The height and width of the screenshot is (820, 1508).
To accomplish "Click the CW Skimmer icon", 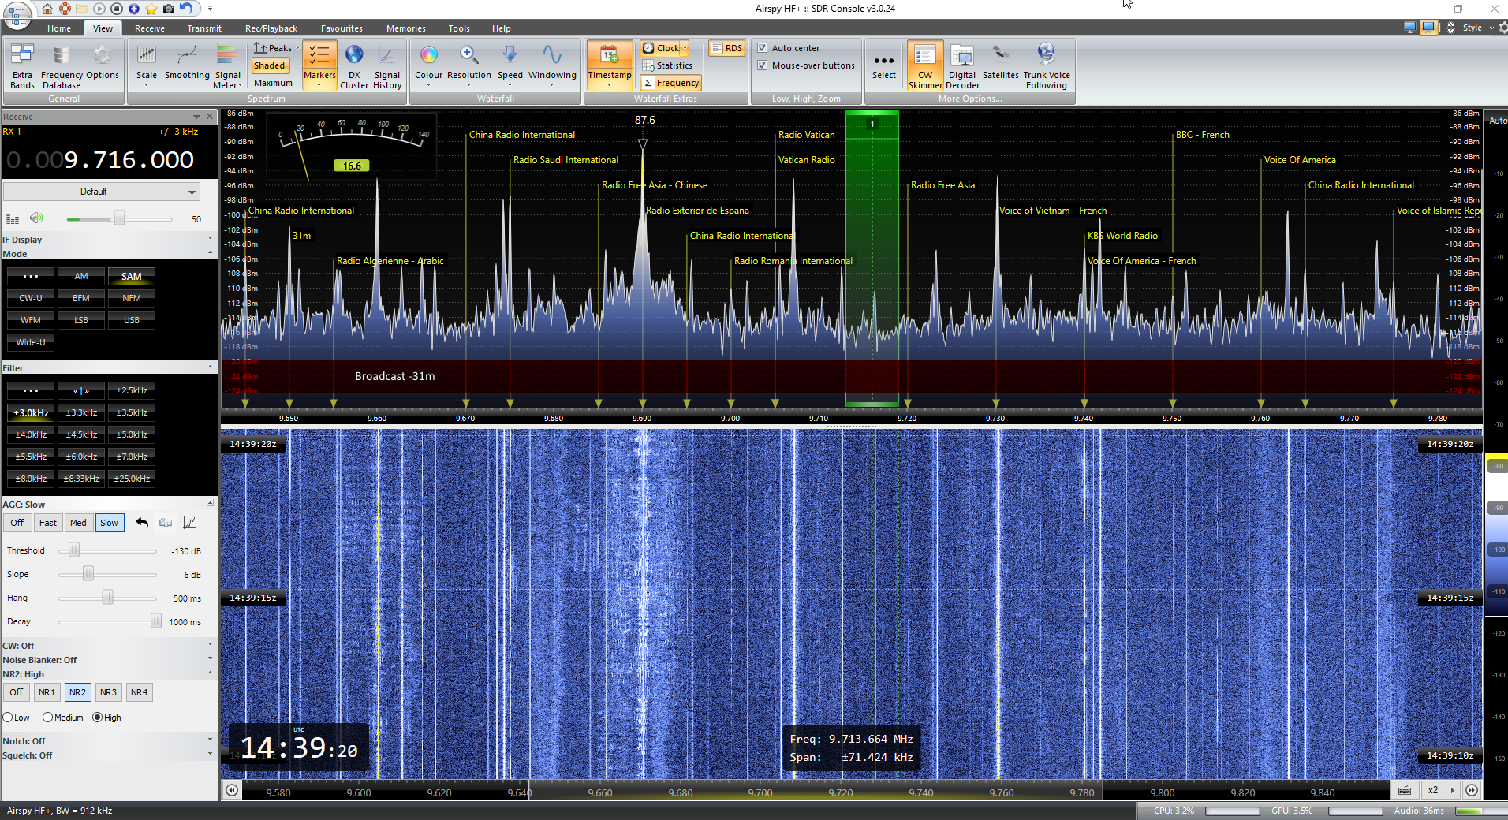I will (924, 66).
